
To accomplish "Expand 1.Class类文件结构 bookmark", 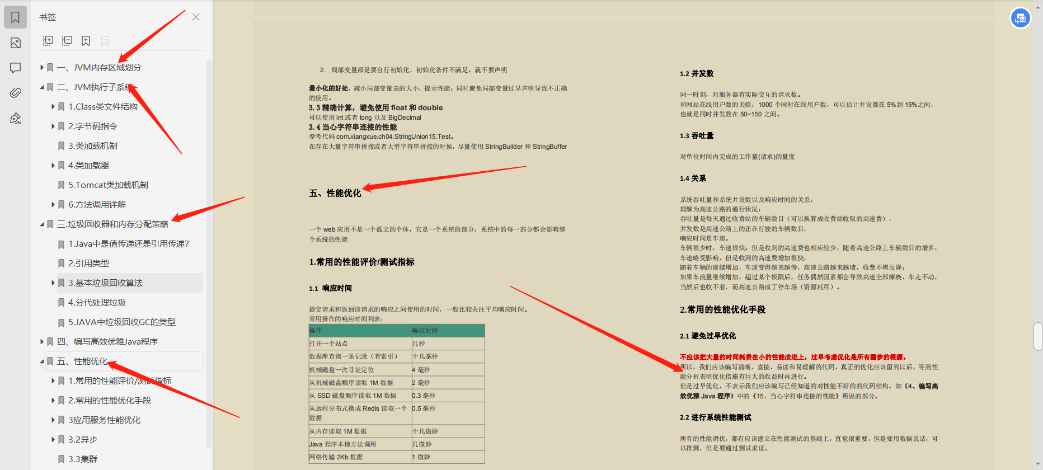I will (x=53, y=107).
